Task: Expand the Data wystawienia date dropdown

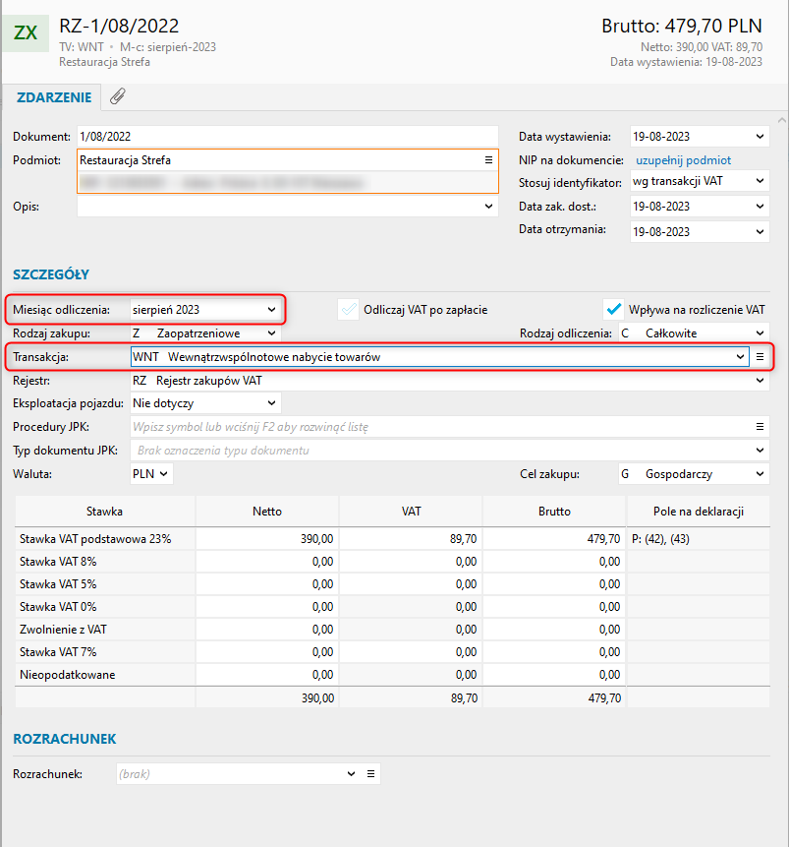Action: [760, 137]
